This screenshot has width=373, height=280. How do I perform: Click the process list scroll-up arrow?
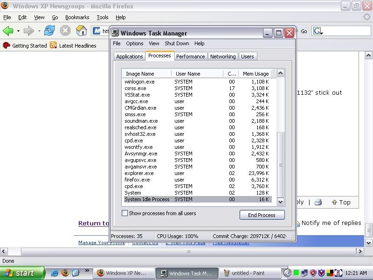coord(280,73)
